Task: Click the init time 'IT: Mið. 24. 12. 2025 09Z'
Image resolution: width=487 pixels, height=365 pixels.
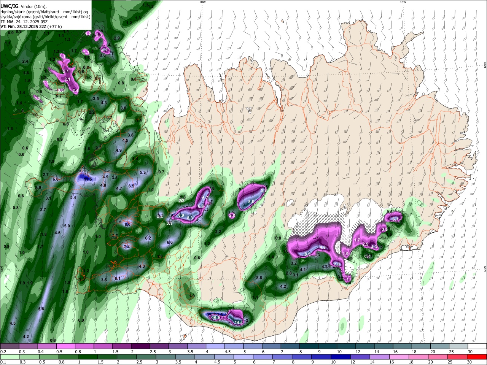Action: (x=24, y=22)
